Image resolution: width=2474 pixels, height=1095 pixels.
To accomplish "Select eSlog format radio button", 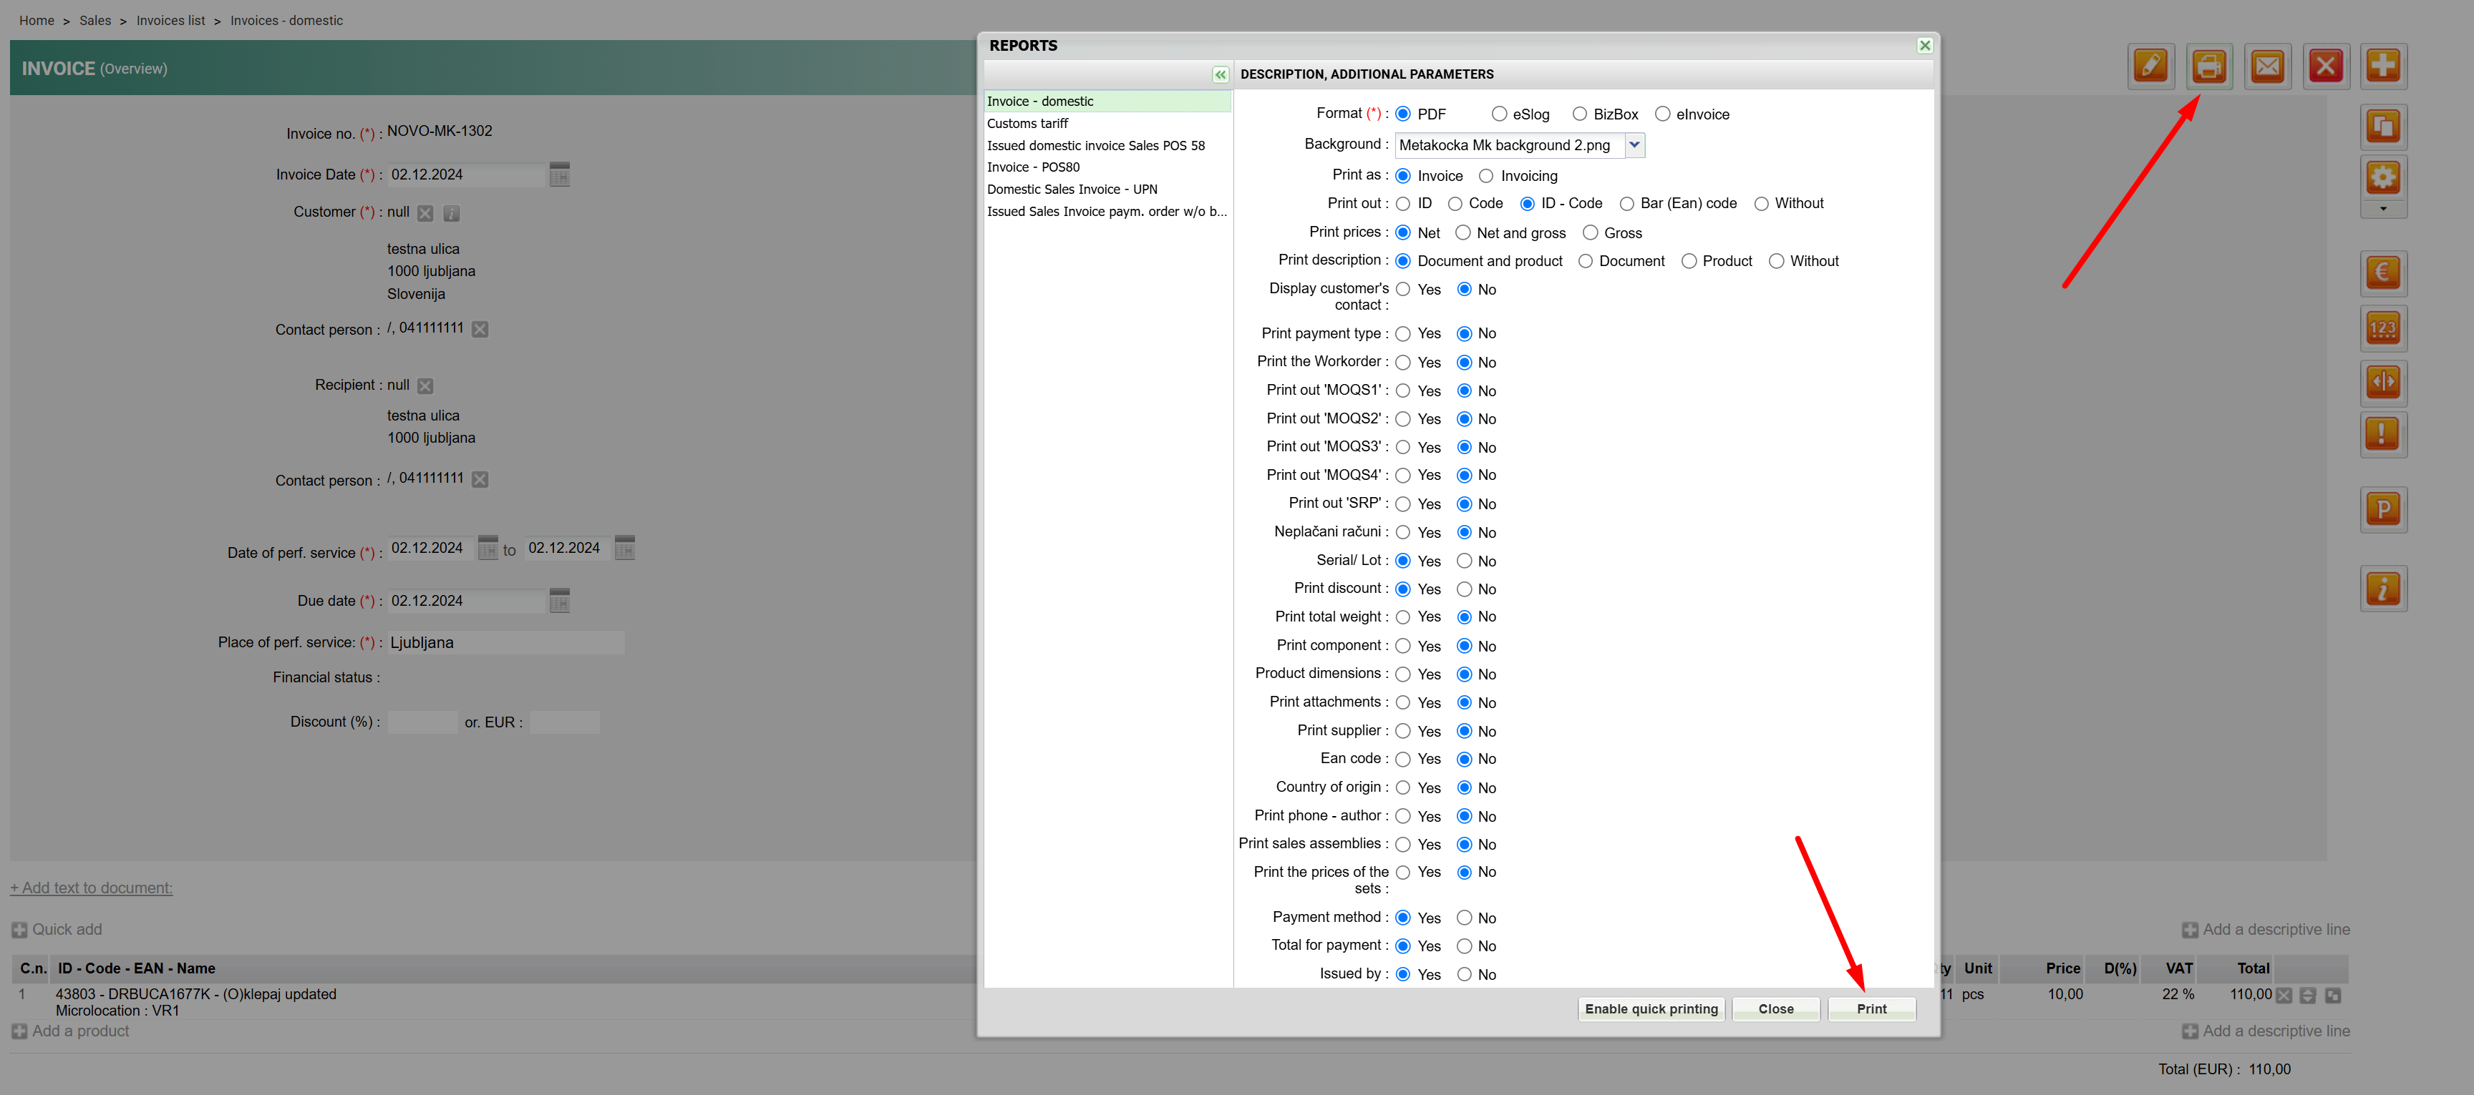I will [1499, 114].
